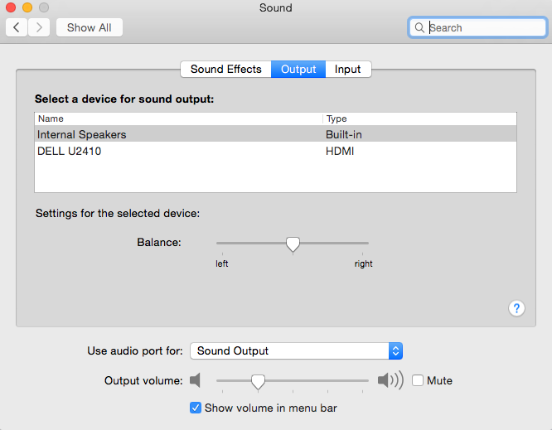Uncheck Show volume in menu bar
The image size is (552, 430).
point(196,408)
